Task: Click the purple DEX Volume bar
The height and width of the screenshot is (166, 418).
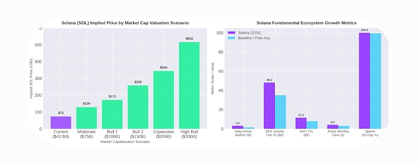Action: [269, 106]
